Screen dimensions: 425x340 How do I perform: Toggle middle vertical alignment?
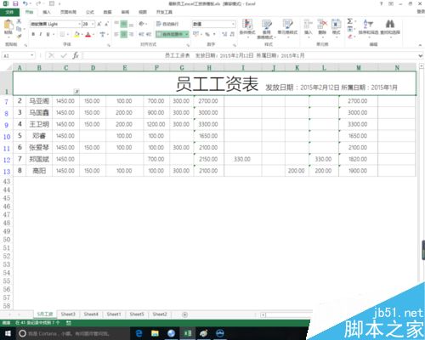[124, 24]
